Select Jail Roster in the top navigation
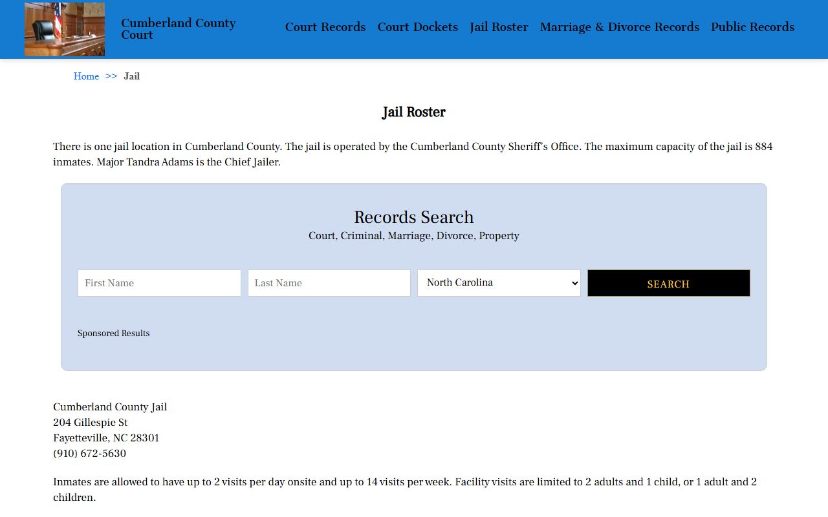 499,27
